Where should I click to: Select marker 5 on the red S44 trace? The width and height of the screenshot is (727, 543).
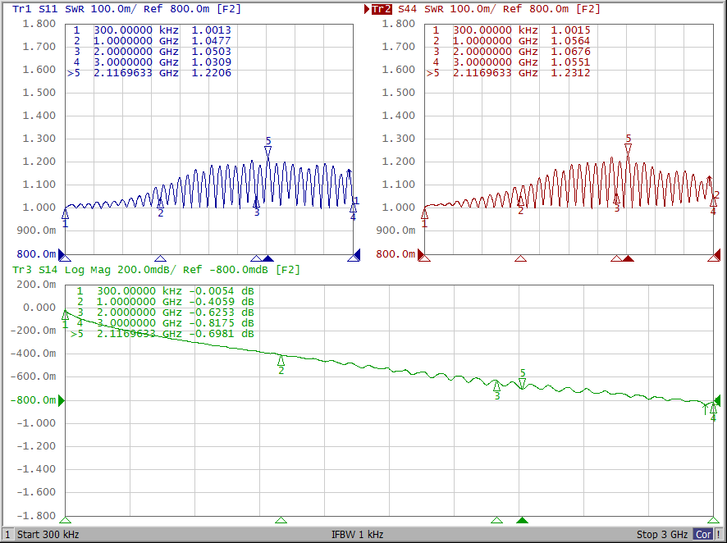[x=628, y=148]
